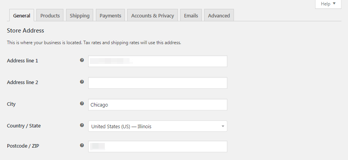348x160 pixels.
Task: Open the Products tab
Action: (50, 15)
